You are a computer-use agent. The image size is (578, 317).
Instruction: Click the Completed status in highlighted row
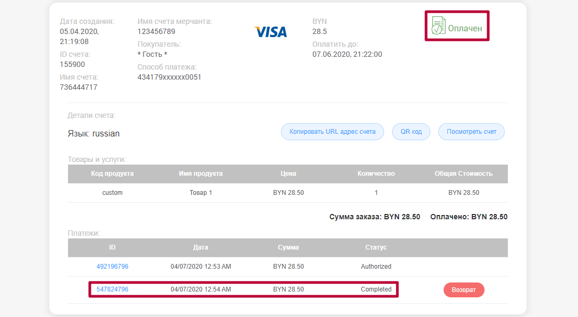pos(376,289)
